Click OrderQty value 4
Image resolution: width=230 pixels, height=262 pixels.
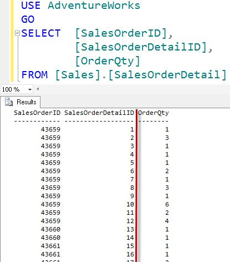(167, 221)
